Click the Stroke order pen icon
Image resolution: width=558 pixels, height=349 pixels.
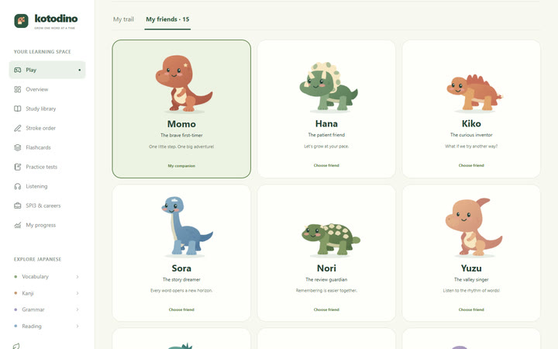[17, 128]
